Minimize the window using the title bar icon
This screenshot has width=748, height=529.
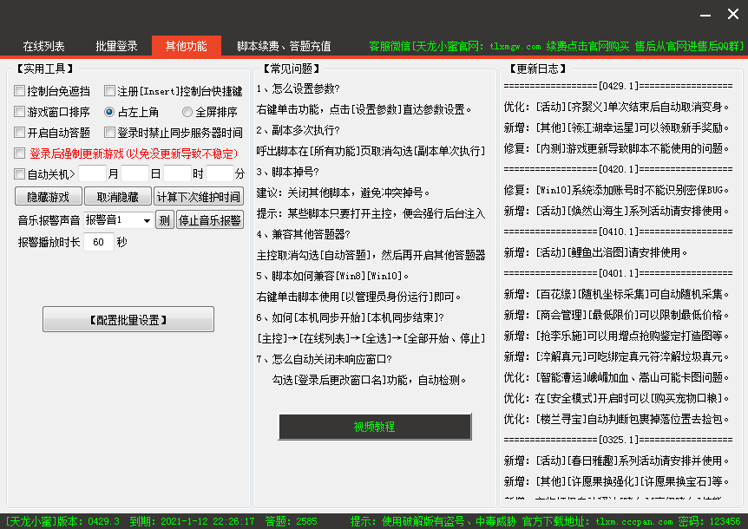click(707, 16)
